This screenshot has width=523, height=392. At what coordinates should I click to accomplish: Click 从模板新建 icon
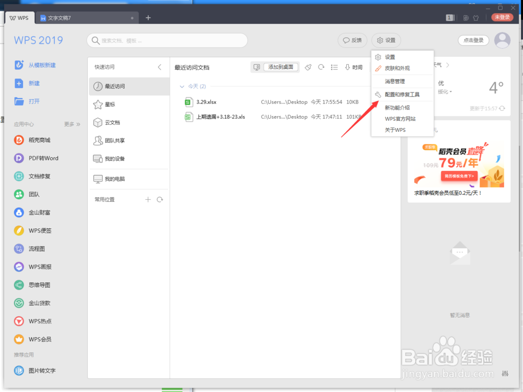tap(19, 65)
